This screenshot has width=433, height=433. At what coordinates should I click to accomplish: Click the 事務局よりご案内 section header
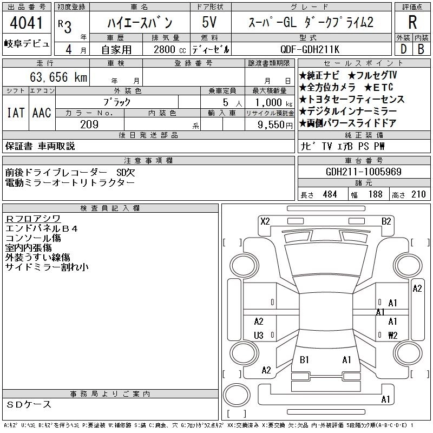point(110,394)
